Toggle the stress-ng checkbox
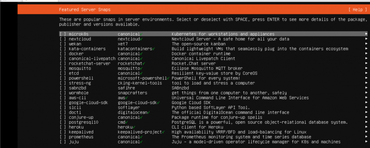 click(63, 83)
